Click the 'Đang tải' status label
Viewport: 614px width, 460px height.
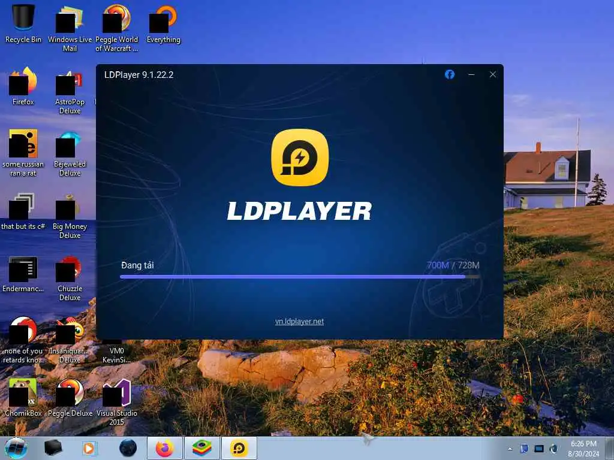point(137,265)
